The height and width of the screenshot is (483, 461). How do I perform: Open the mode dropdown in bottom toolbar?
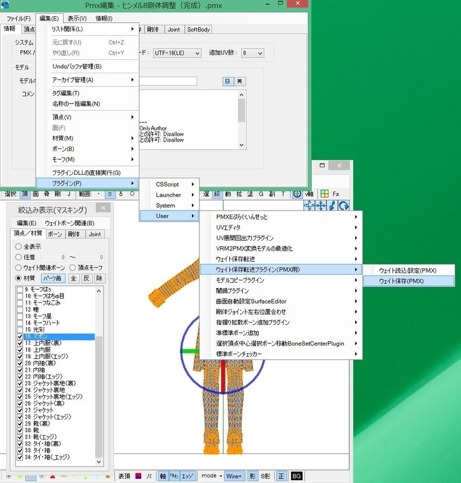click(x=211, y=476)
